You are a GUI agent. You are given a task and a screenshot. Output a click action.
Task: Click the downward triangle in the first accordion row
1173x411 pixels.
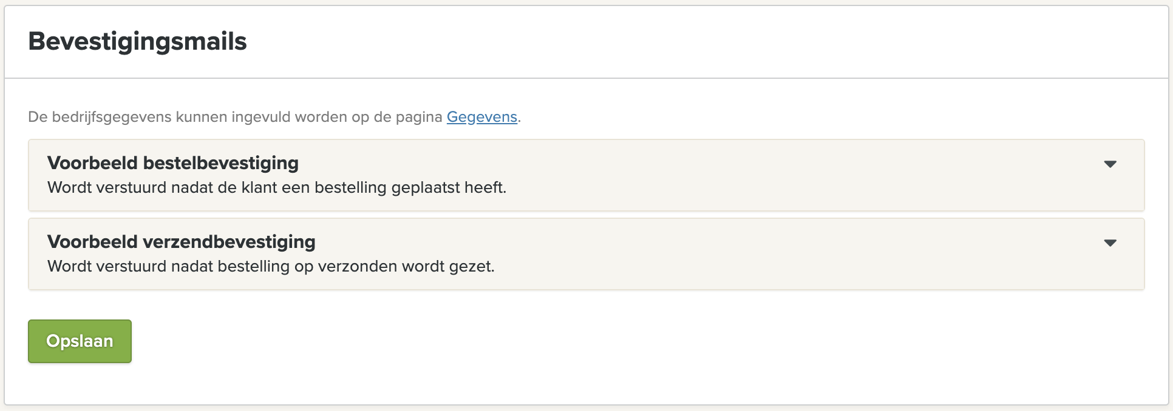1110,164
